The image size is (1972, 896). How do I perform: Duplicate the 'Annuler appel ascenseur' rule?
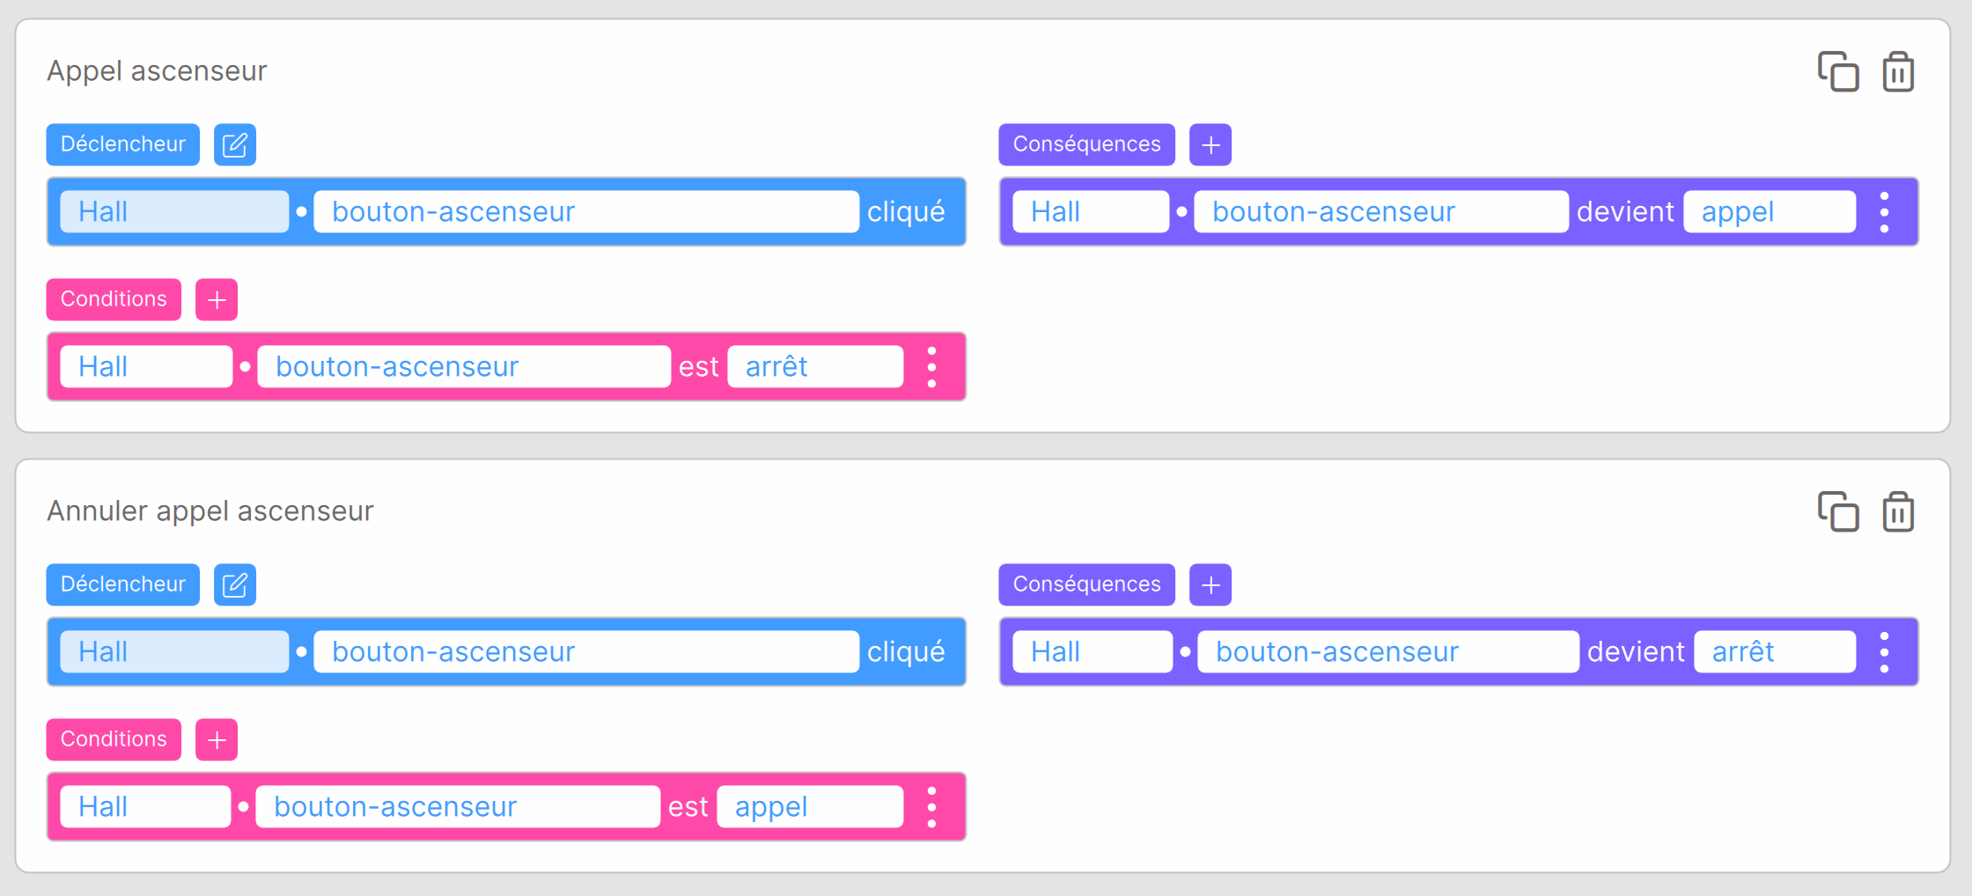click(1838, 511)
